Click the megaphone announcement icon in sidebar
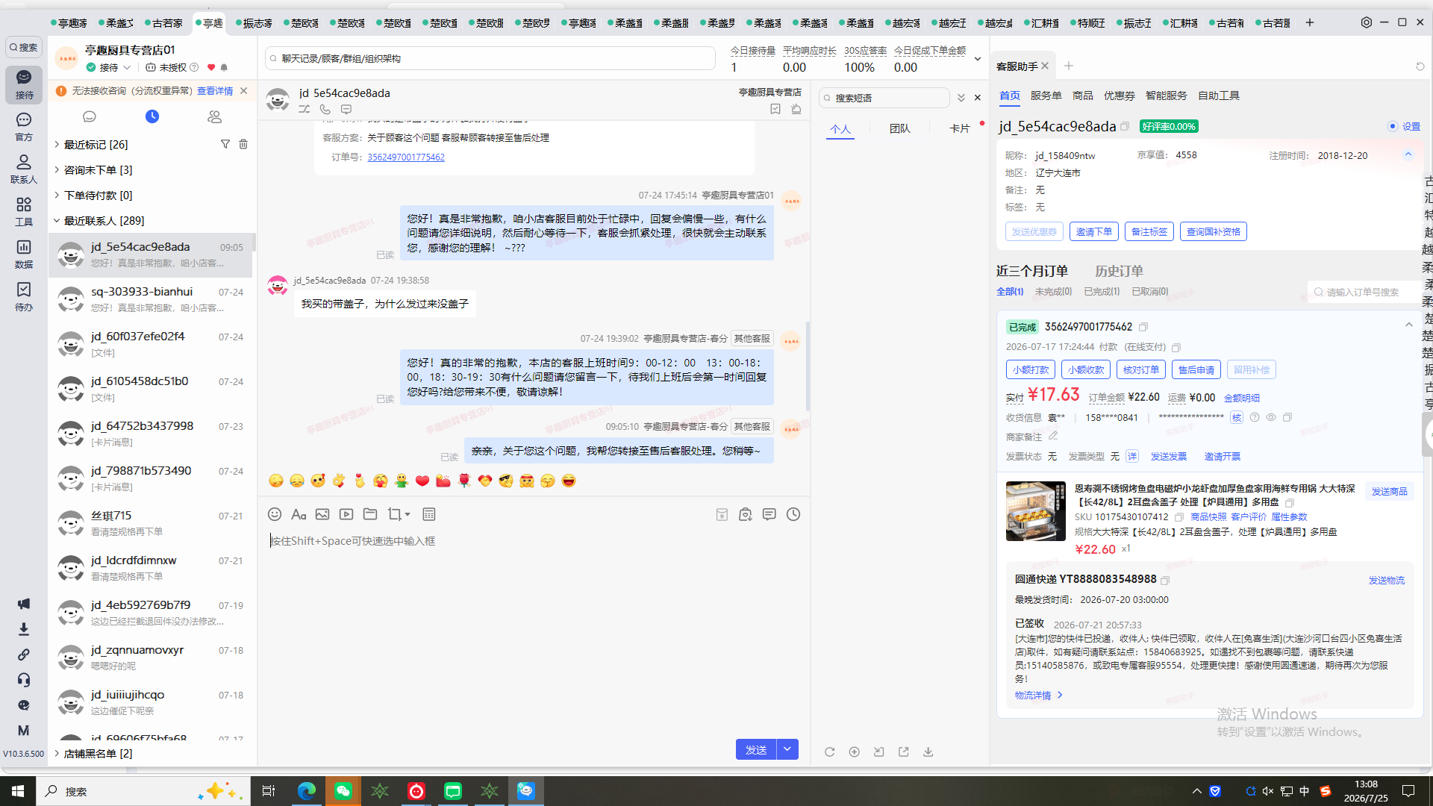Screen dimensions: 1433x806 point(24,604)
